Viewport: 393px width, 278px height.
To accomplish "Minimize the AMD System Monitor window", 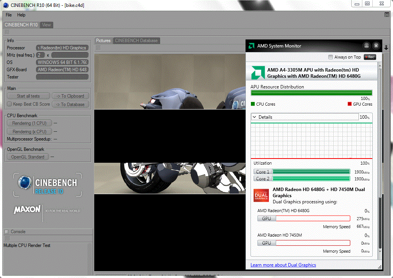I will [x=367, y=46].
